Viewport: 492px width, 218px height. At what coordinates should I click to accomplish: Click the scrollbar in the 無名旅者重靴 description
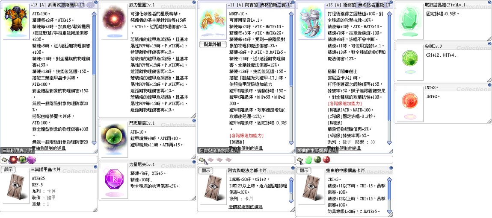coord(389,64)
